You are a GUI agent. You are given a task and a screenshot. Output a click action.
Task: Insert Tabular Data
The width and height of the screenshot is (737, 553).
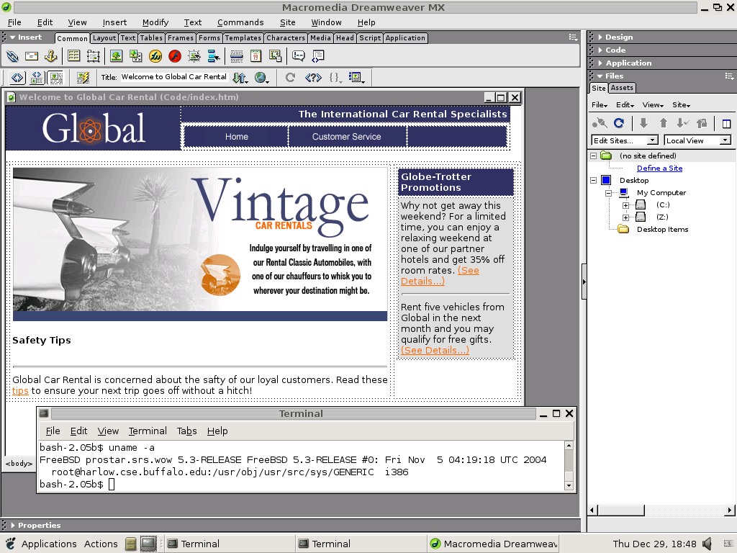click(276, 56)
